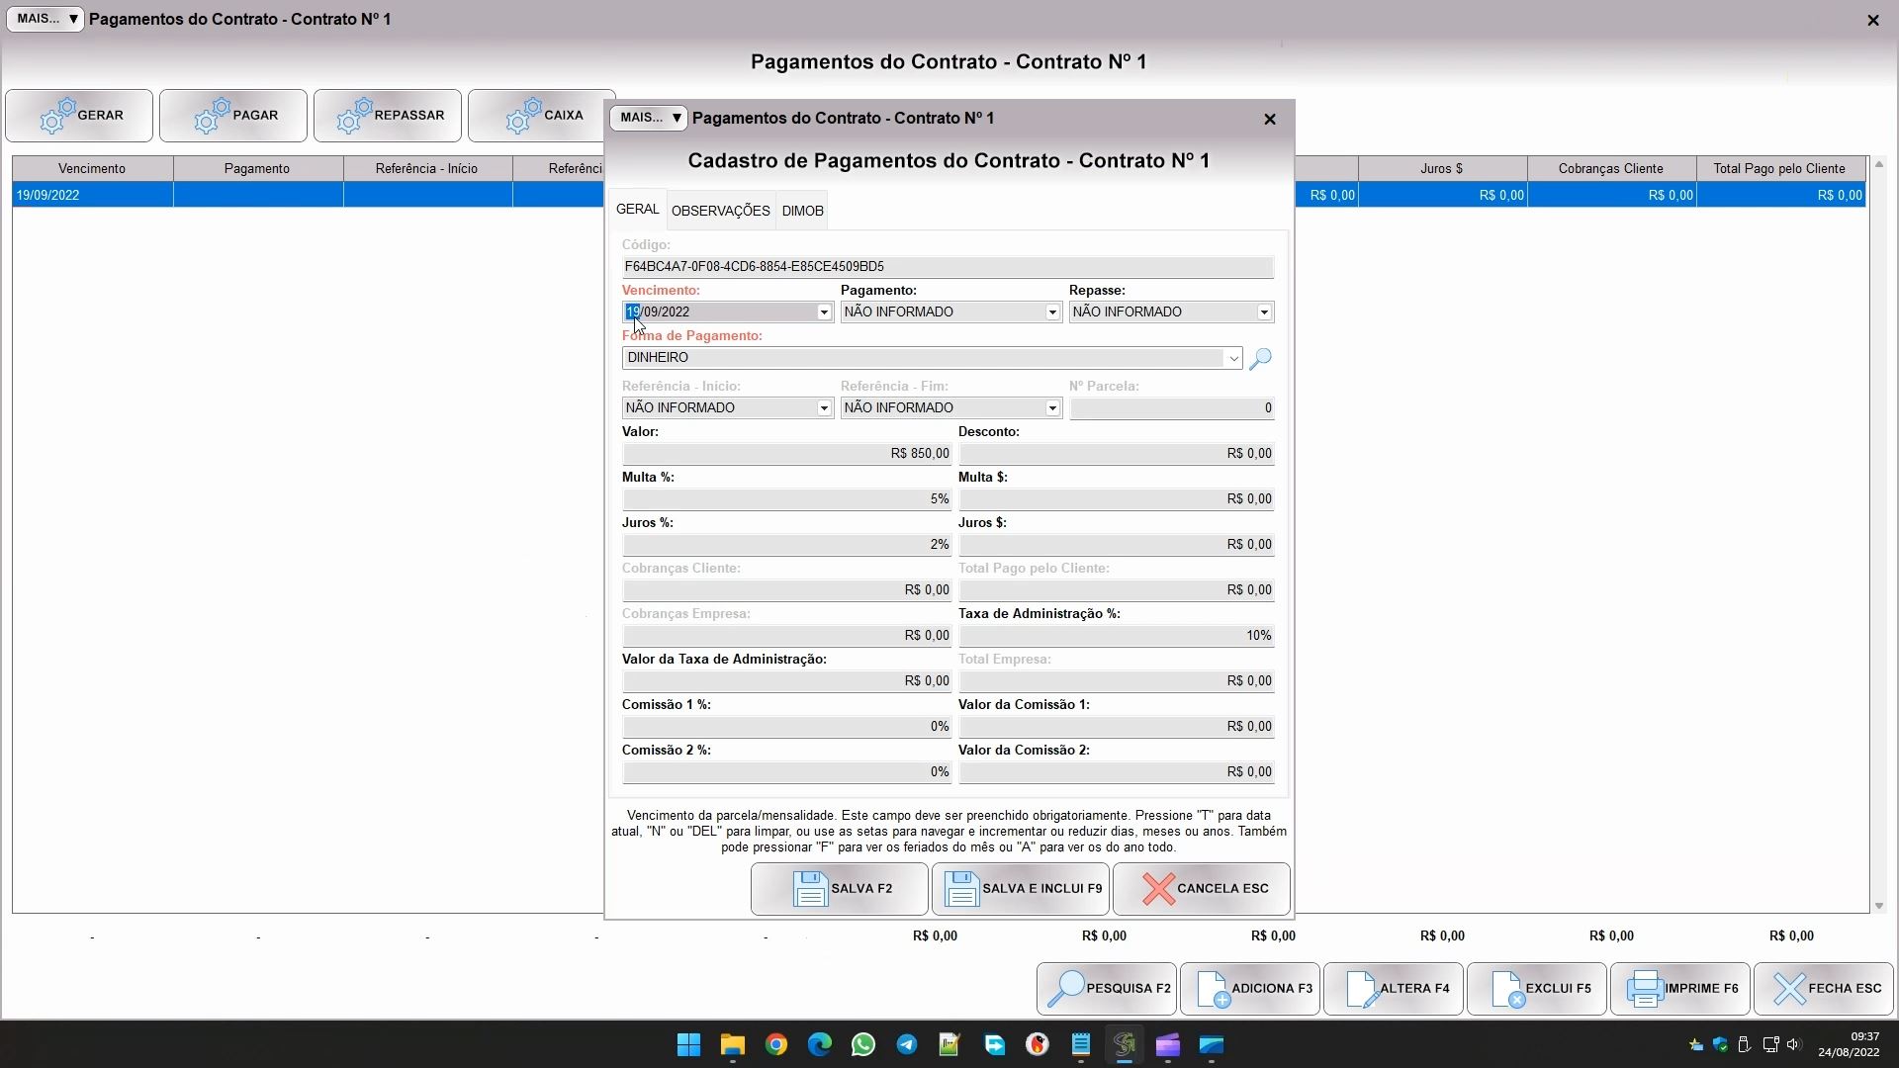Click the PAGAR gears button
Image resolution: width=1899 pixels, height=1068 pixels.
click(x=233, y=116)
